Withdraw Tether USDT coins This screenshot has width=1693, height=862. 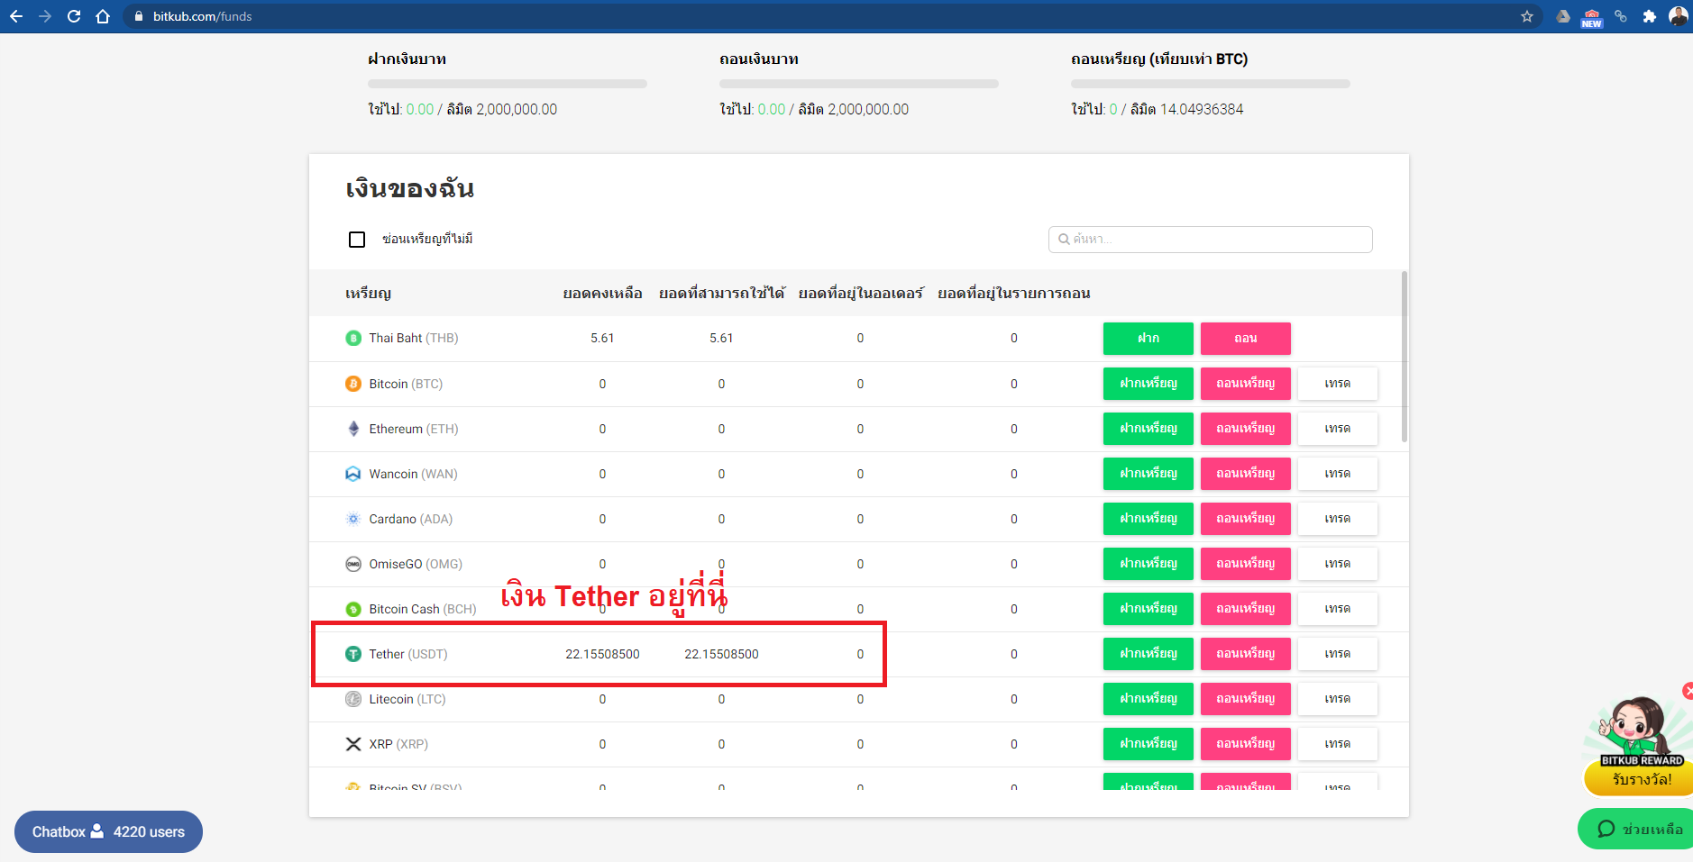[1246, 654]
